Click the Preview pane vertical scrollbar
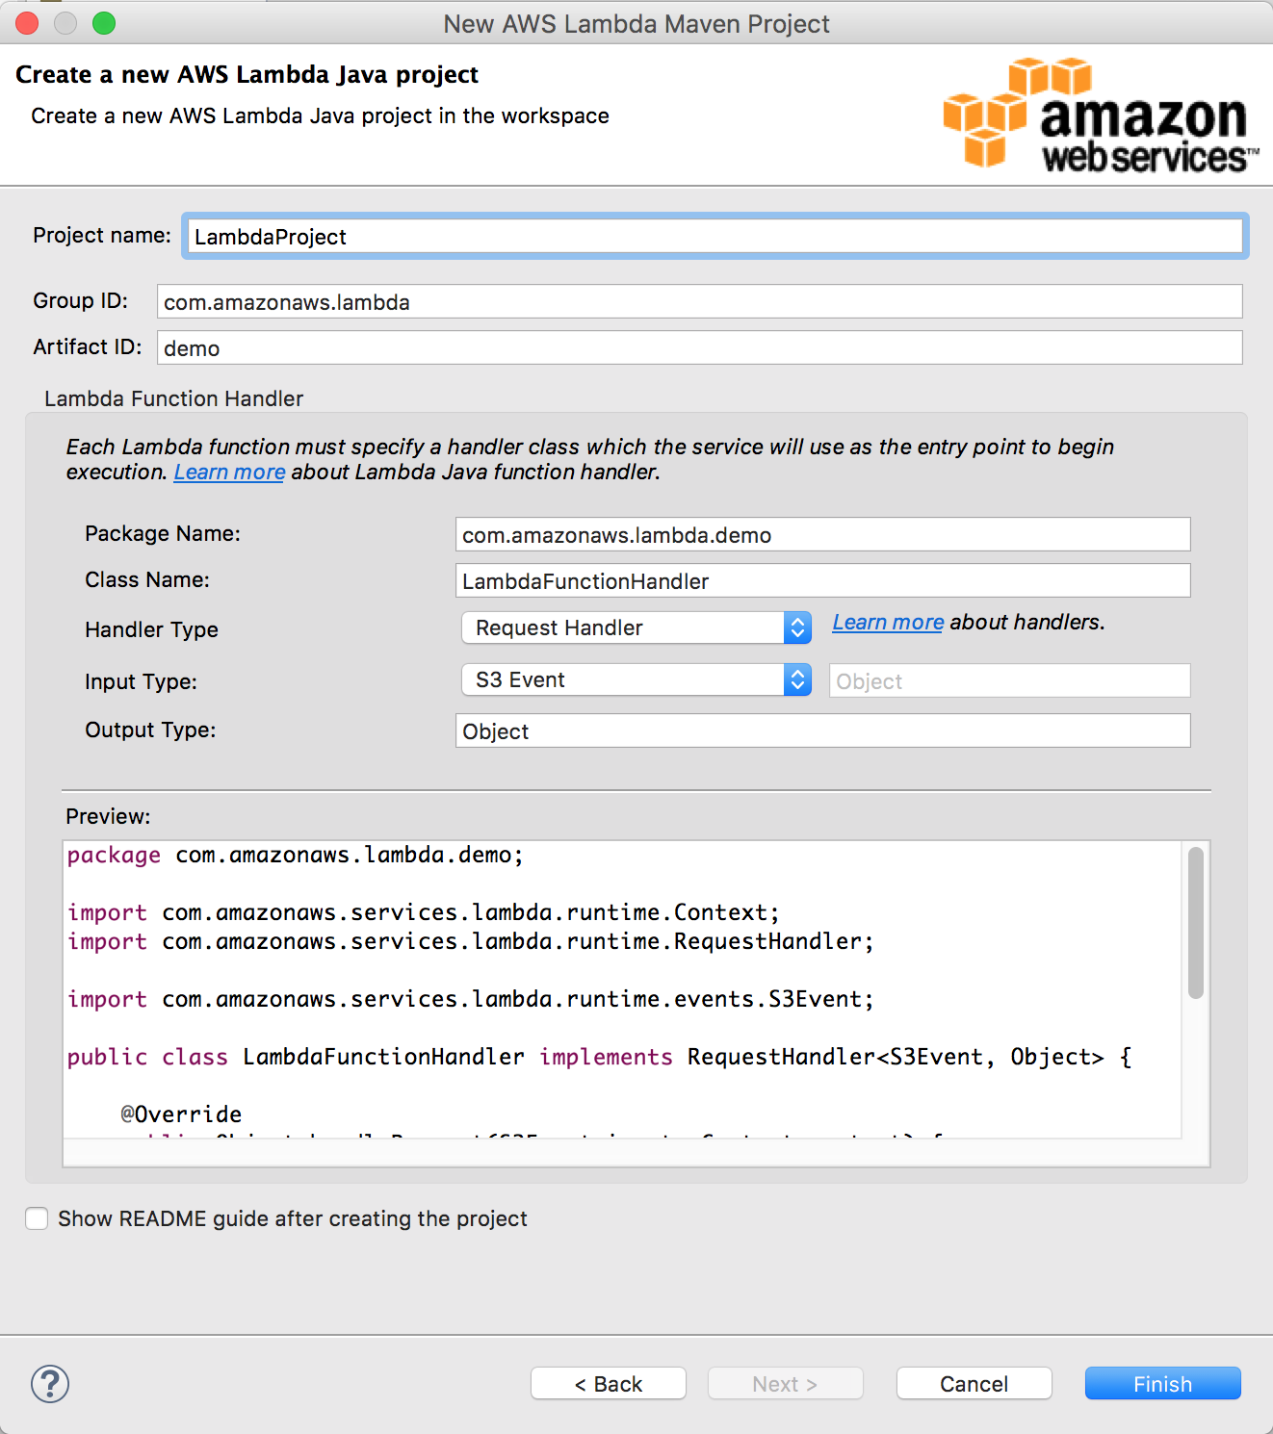 click(x=1195, y=924)
